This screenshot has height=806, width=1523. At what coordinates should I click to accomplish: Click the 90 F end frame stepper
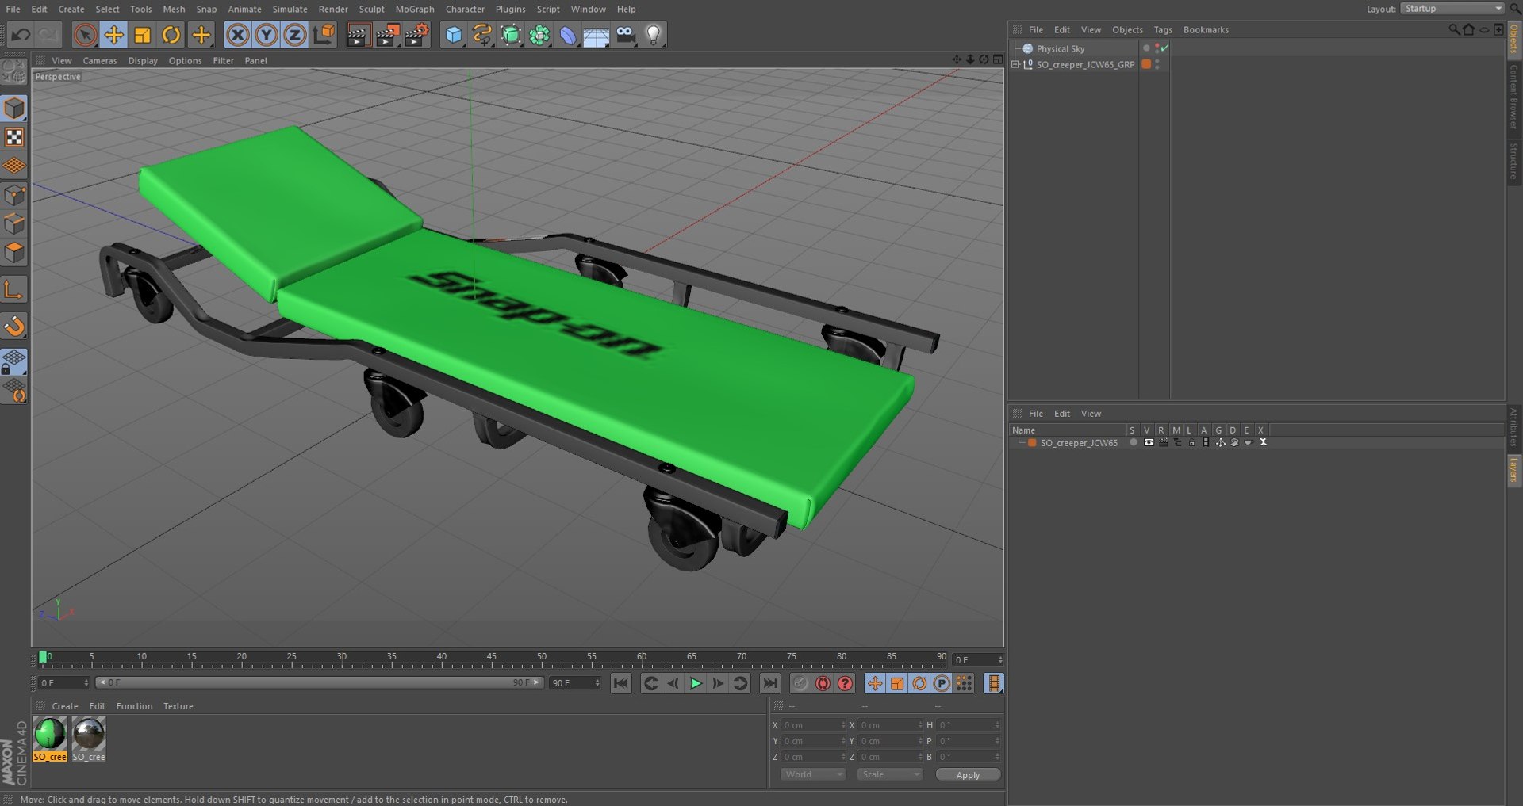[597, 682]
